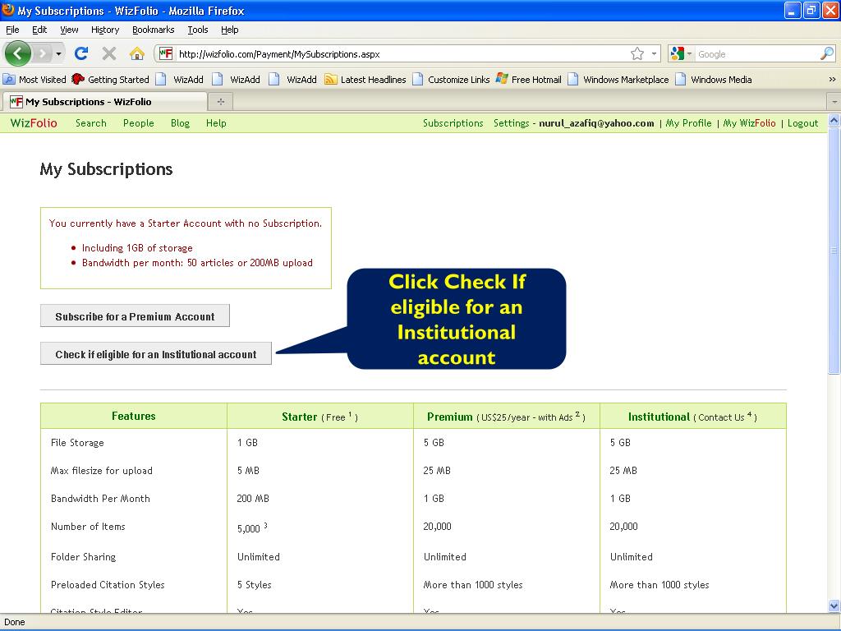Show more bookmarks with the chevron
Image resolution: width=841 pixels, height=631 pixels.
[x=832, y=80]
